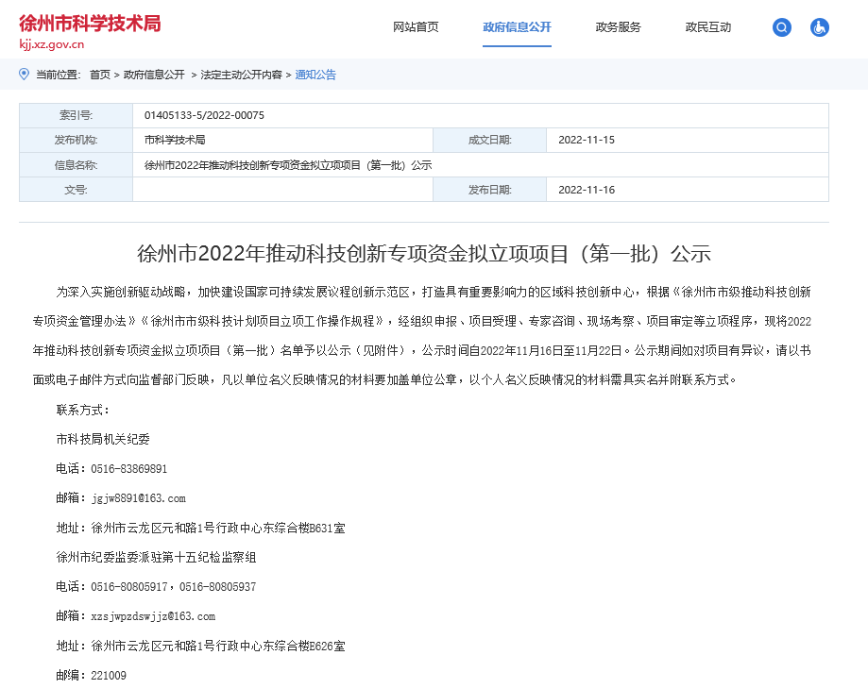Click the location pin icon before 当前位置
Screen dimensions: 868x689
(25, 74)
